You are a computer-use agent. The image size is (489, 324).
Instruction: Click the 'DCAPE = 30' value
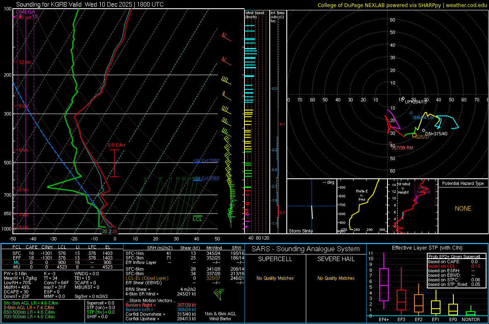point(16,292)
